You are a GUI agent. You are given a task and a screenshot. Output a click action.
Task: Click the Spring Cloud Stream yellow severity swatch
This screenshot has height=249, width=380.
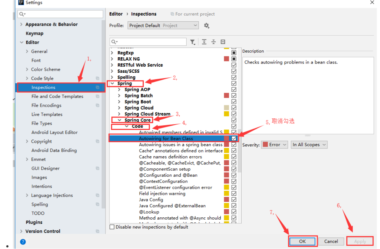tap(227, 114)
